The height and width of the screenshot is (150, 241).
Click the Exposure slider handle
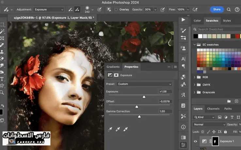pos(144,97)
